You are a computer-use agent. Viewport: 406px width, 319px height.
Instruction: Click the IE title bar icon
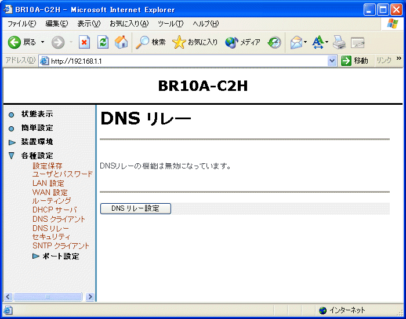(x=8, y=9)
